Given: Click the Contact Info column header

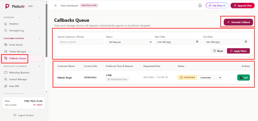Looking at the screenshot, I should 90,66.
